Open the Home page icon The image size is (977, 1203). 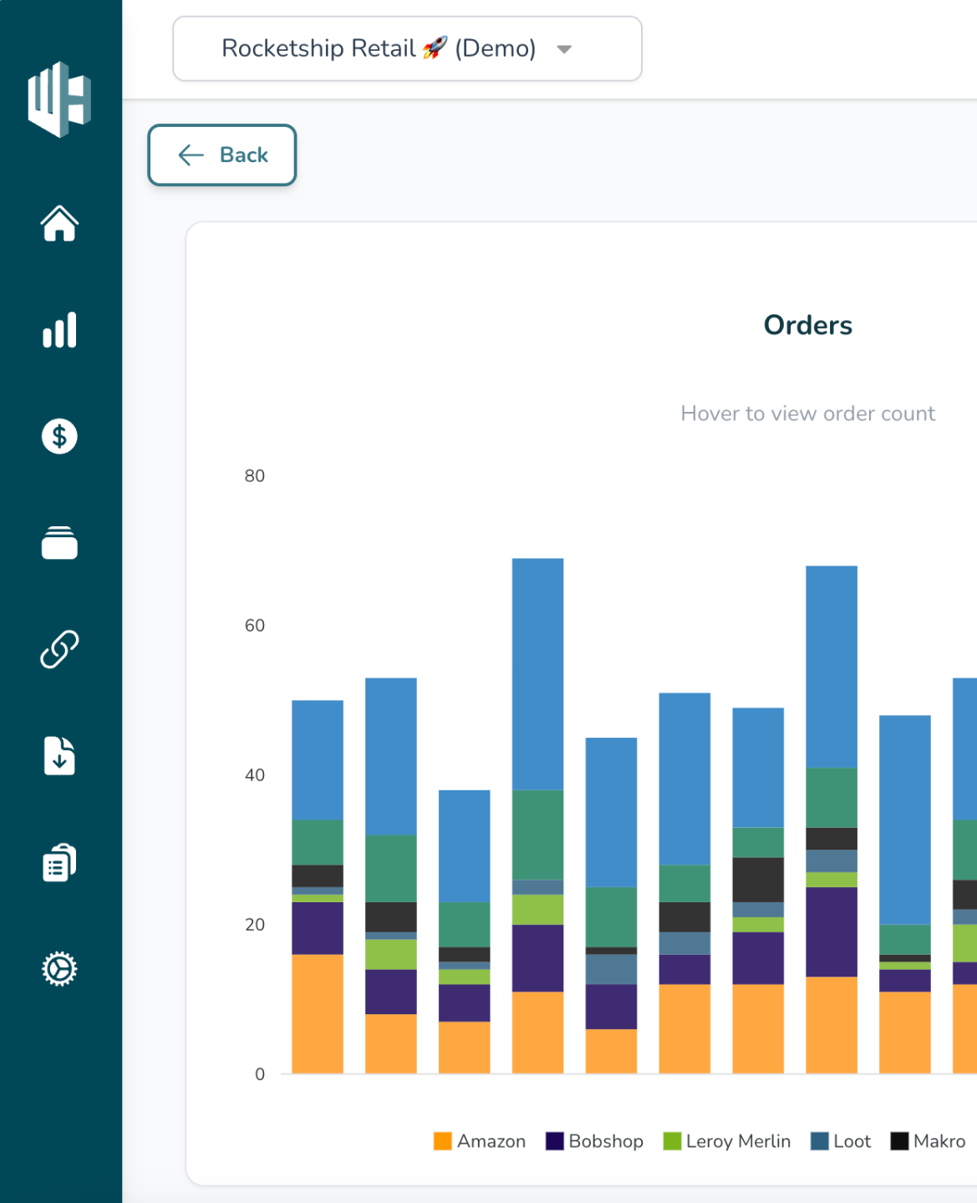click(59, 224)
